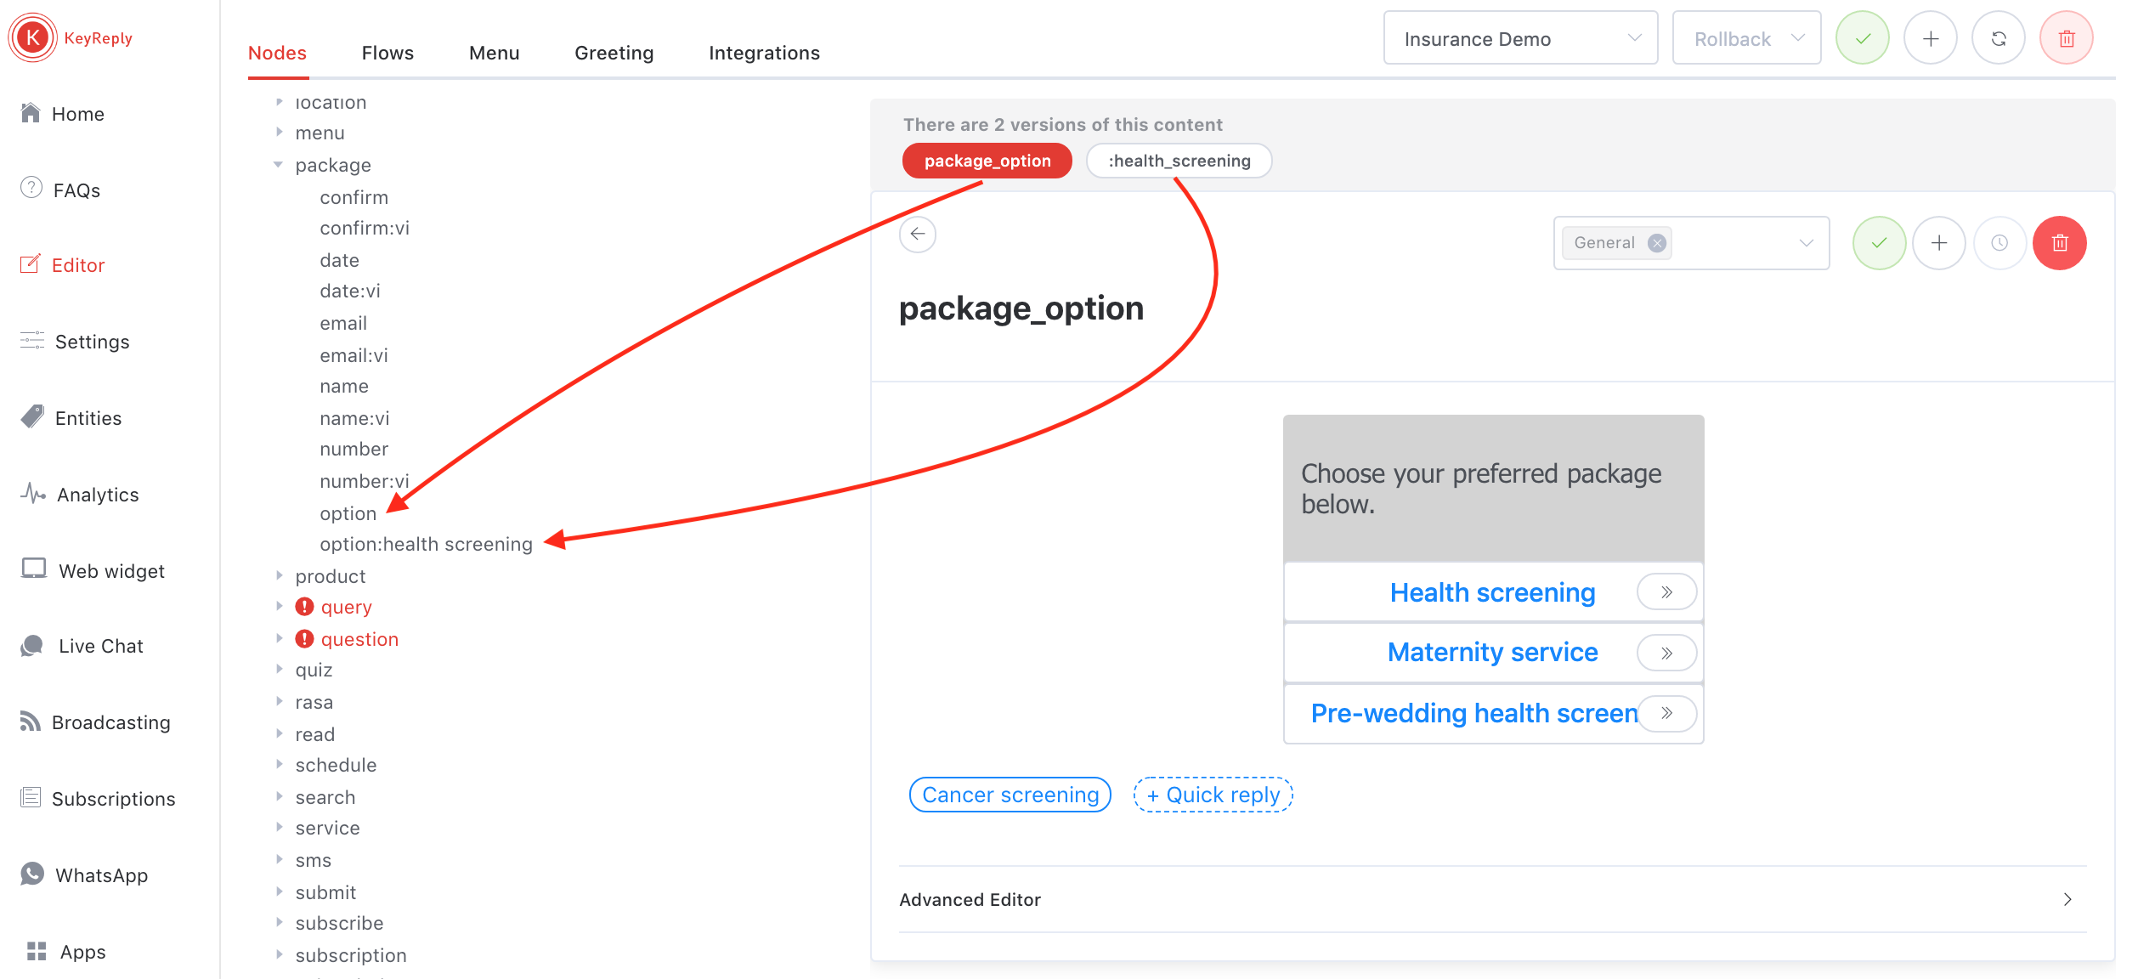Select option:health screening tree node
This screenshot has height=979, width=2138.
click(x=426, y=544)
